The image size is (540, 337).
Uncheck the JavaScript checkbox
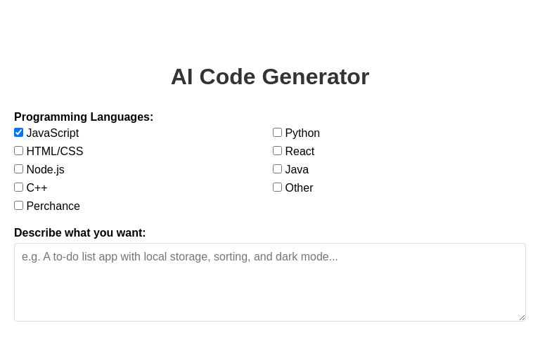tap(19, 133)
